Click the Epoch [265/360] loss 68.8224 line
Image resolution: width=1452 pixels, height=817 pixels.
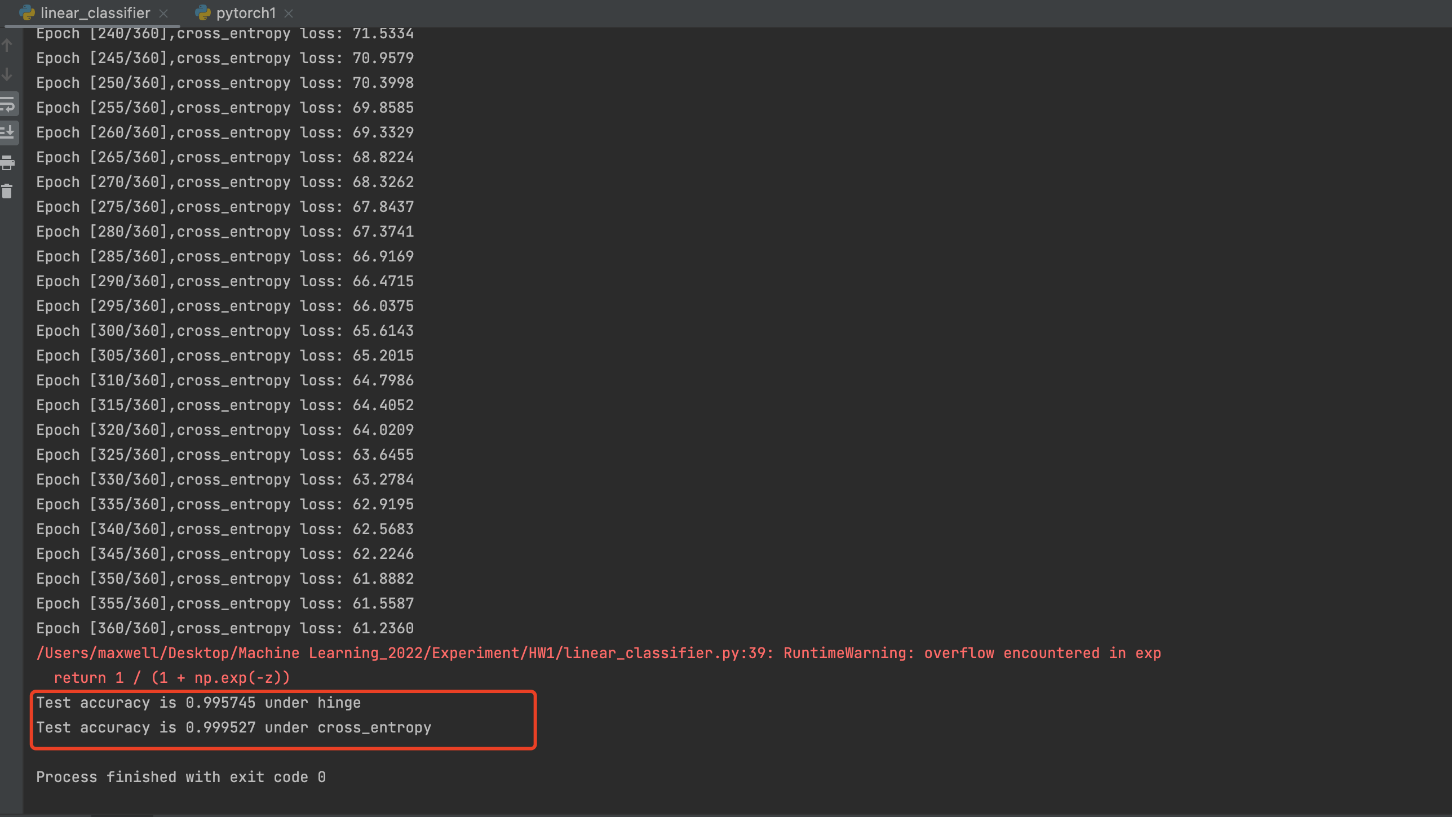click(x=225, y=157)
